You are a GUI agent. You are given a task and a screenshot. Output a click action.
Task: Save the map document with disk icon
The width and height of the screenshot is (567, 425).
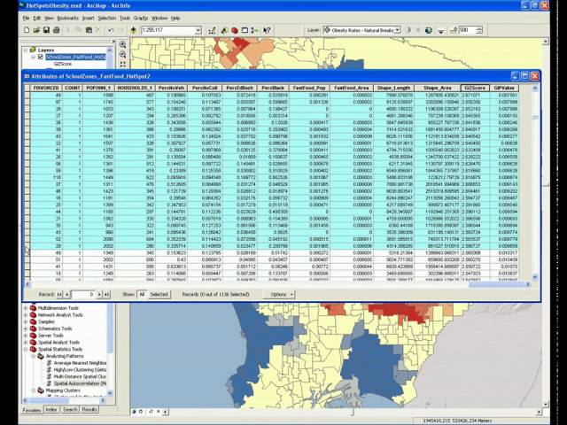(46, 30)
